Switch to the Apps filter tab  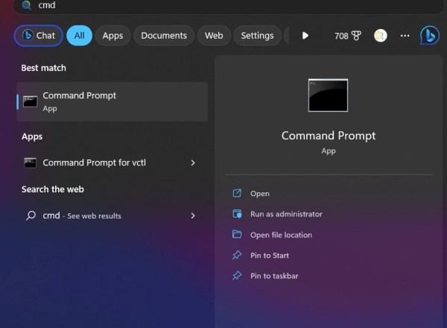point(113,36)
